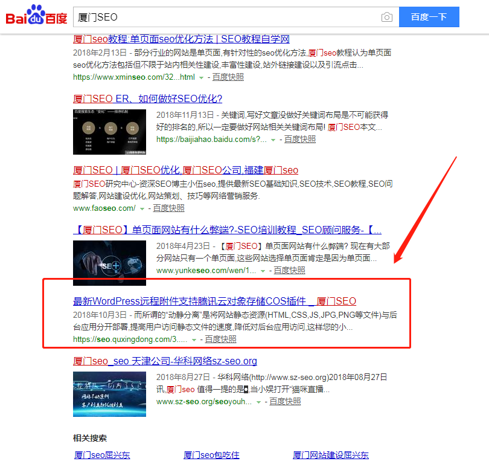
Task: Open 百度快照 for faoseo.com result
Action: point(168,208)
